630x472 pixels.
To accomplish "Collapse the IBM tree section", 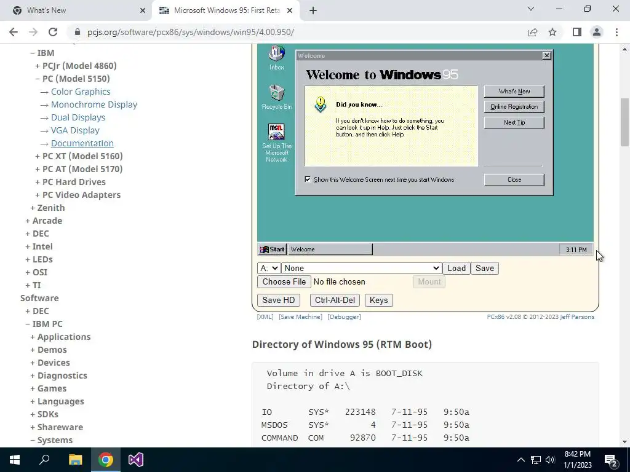I will point(42,53).
